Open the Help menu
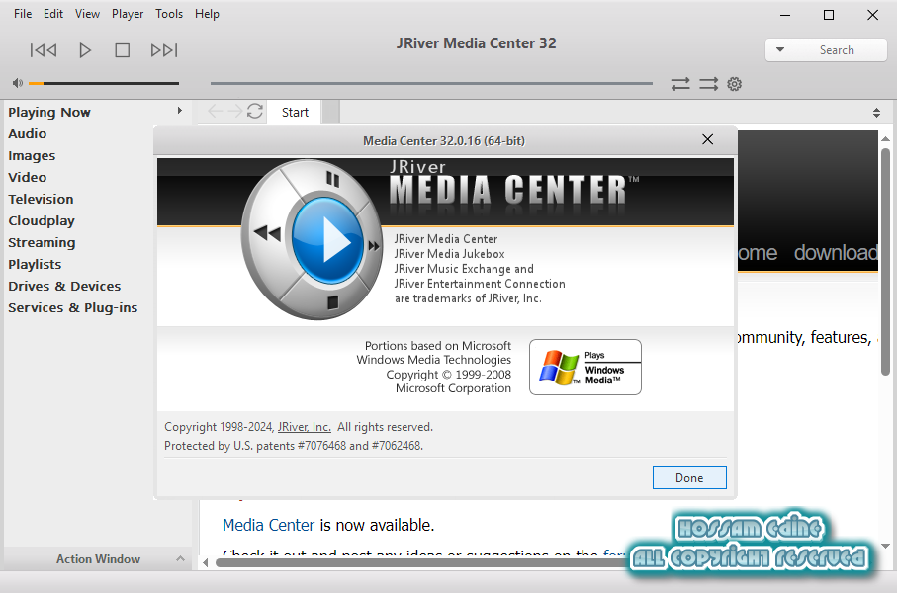Image resolution: width=897 pixels, height=593 pixels. click(207, 14)
